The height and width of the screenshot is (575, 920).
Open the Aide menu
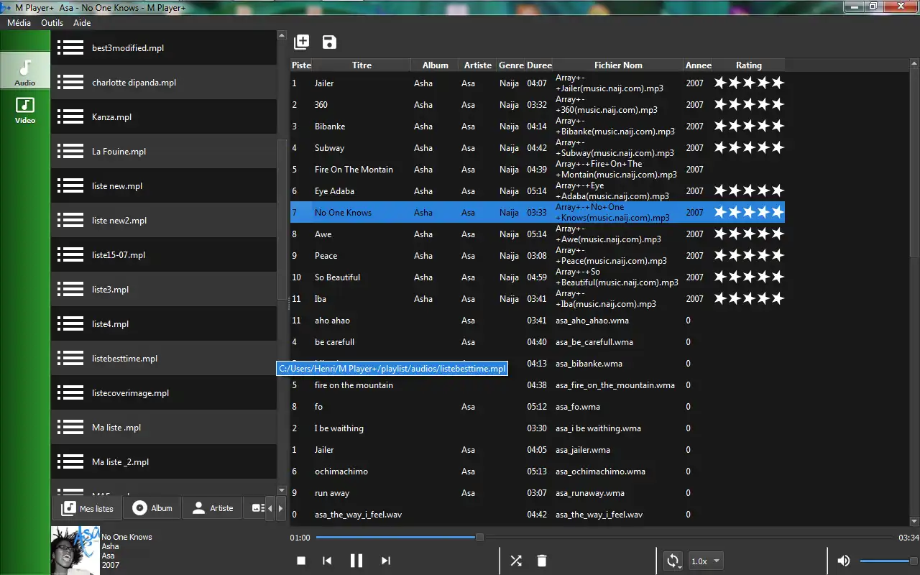pyautogui.click(x=83, y=22)
